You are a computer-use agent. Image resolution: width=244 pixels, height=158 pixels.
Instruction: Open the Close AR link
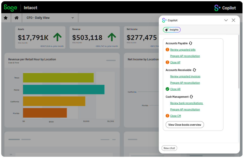(175, 89)
